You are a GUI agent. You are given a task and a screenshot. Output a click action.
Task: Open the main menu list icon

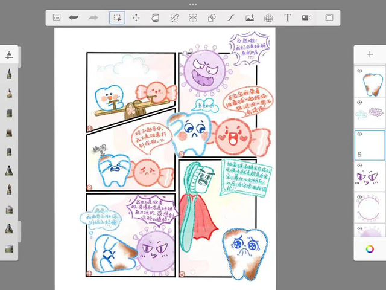pyautogui.click(x=57, y=18)
